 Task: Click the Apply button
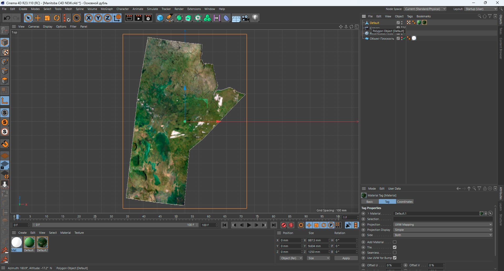[346, 258]
